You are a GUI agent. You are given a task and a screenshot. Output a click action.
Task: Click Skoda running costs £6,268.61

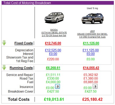click(x=53, y=68)
